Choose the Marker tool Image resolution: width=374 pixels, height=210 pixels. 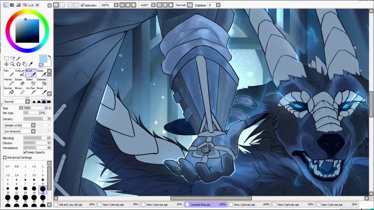pyautogui.click(x=8, y=82)
